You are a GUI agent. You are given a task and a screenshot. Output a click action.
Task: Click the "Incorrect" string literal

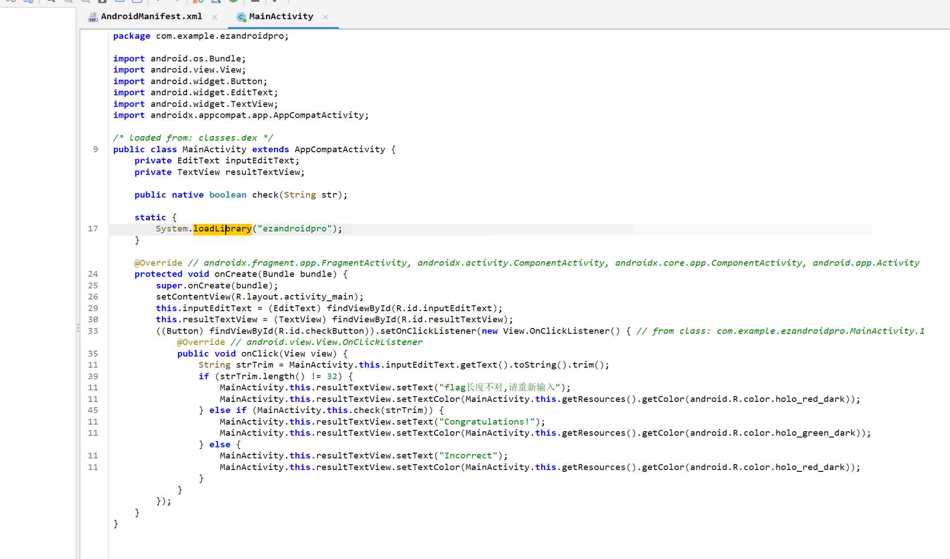[x=468, y=456]
